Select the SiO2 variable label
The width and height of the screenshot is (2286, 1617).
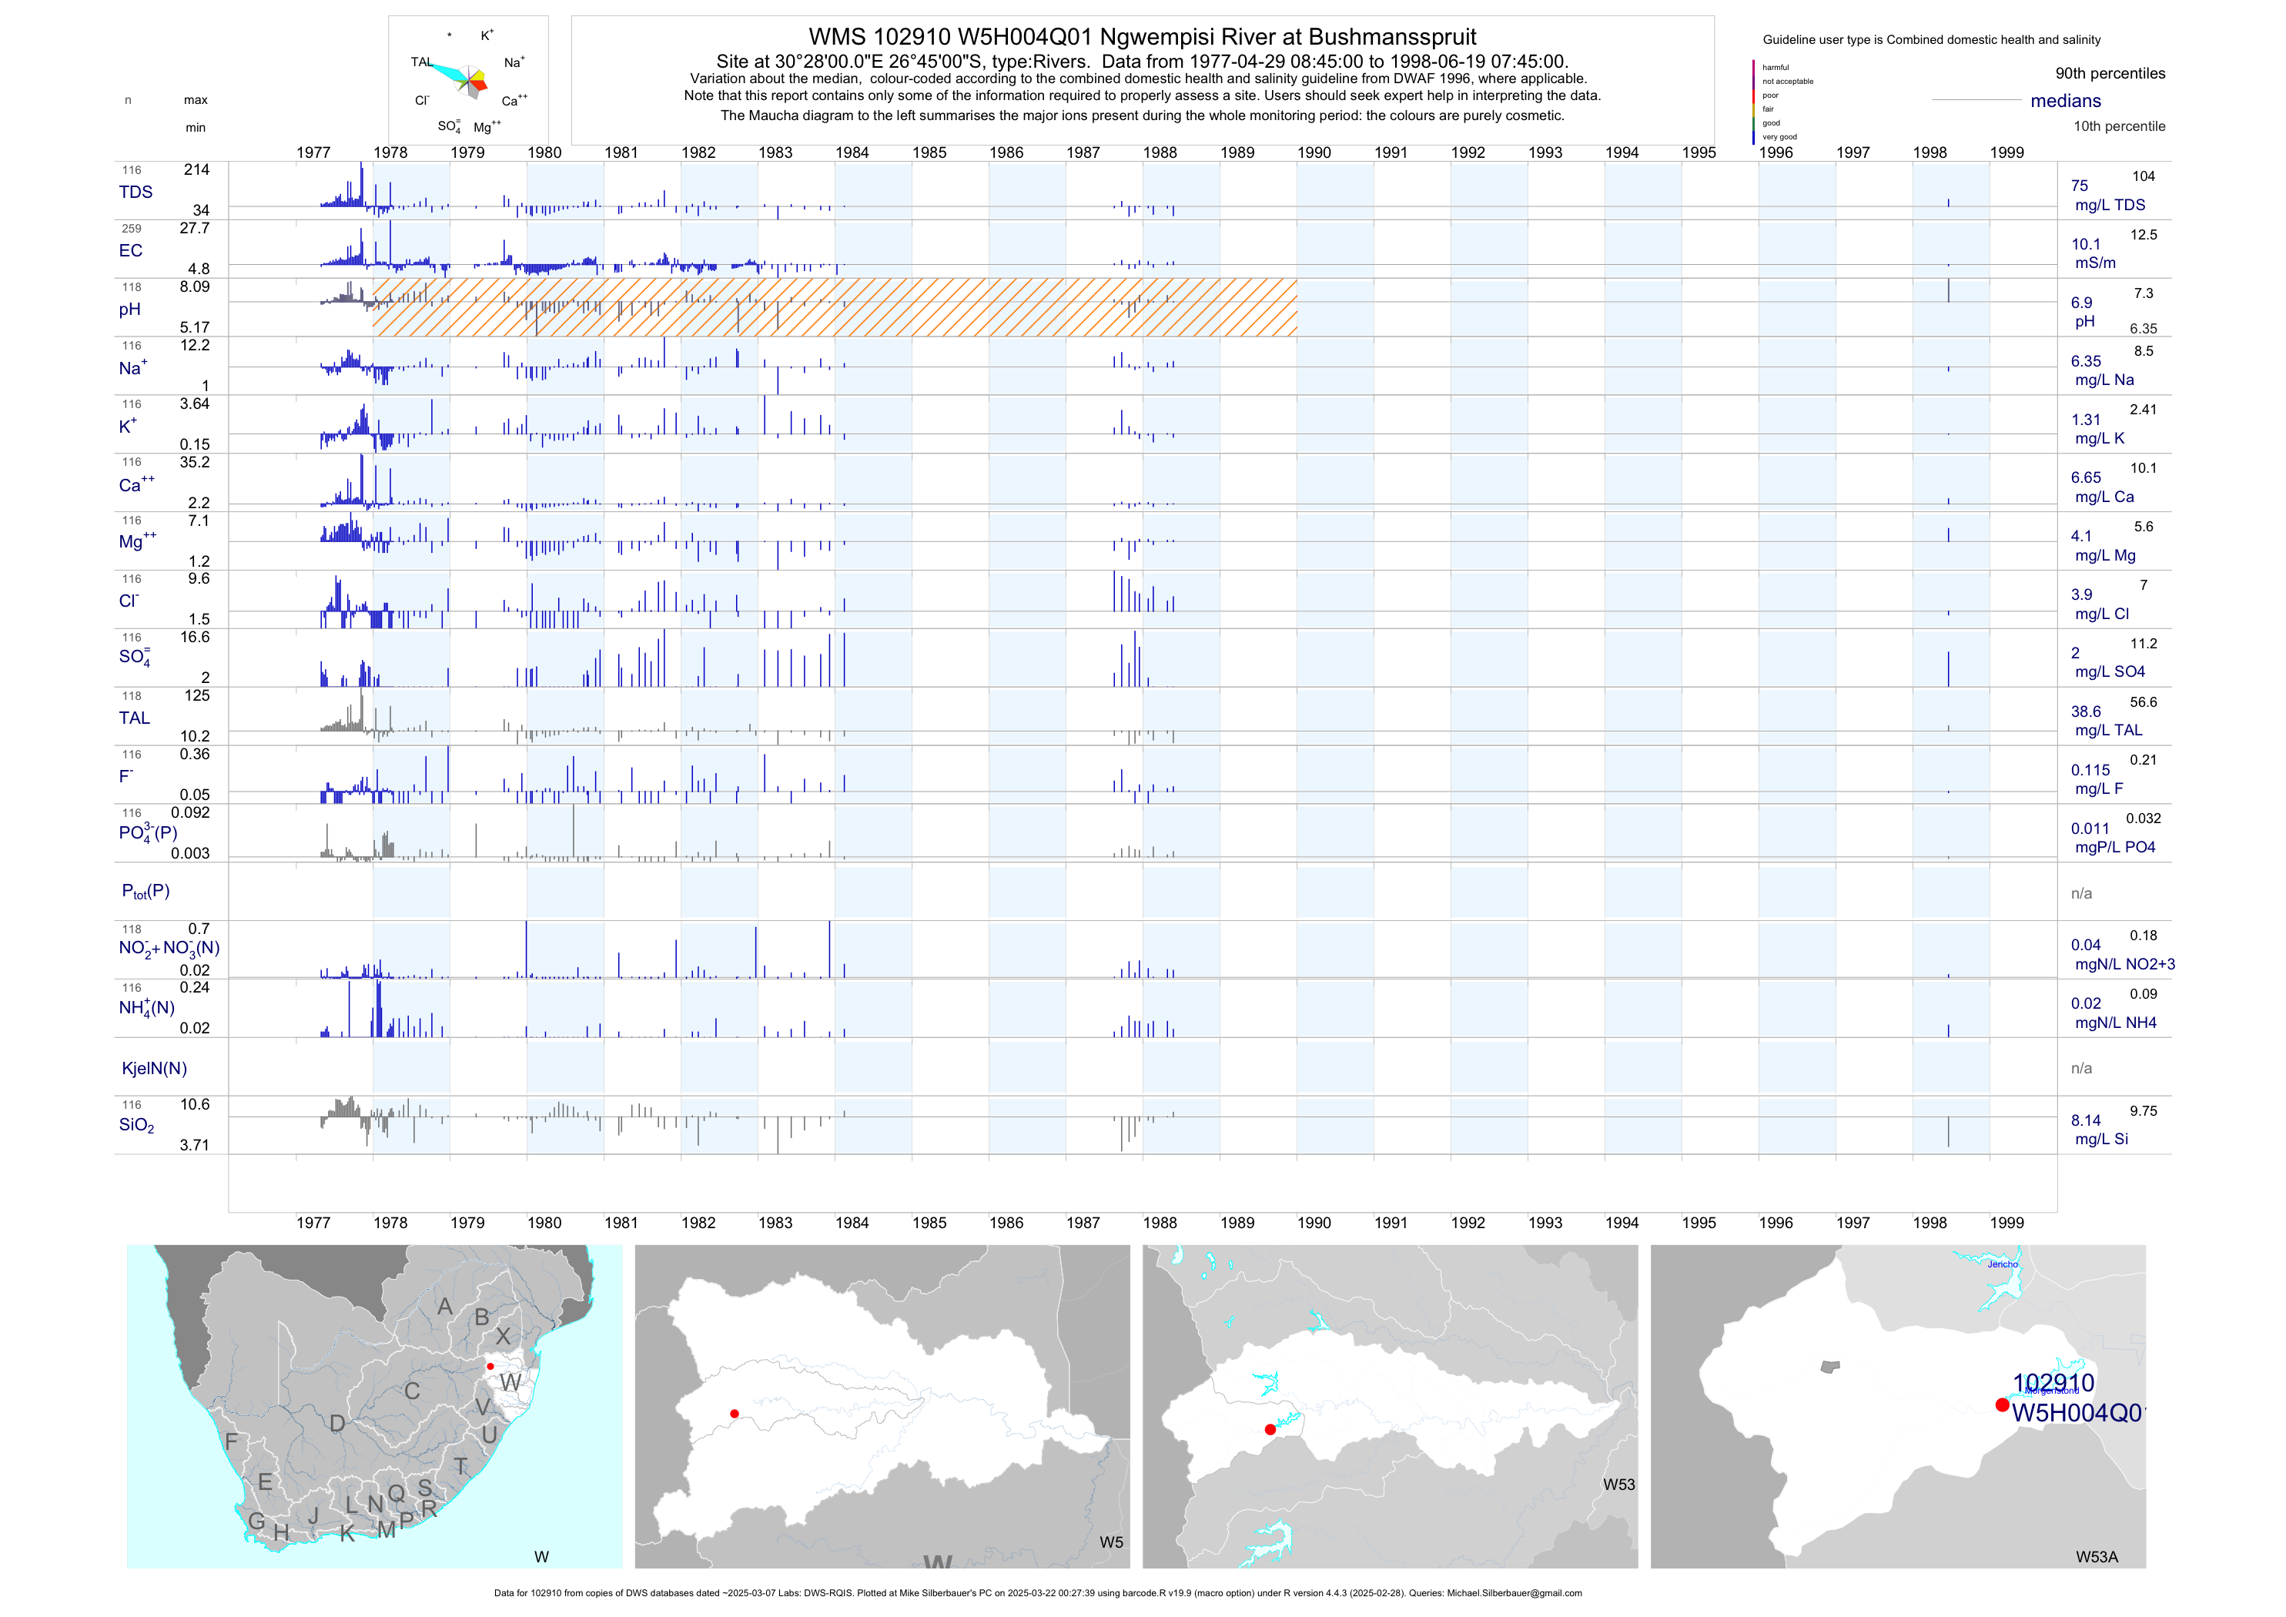(x=136, y=1125)
